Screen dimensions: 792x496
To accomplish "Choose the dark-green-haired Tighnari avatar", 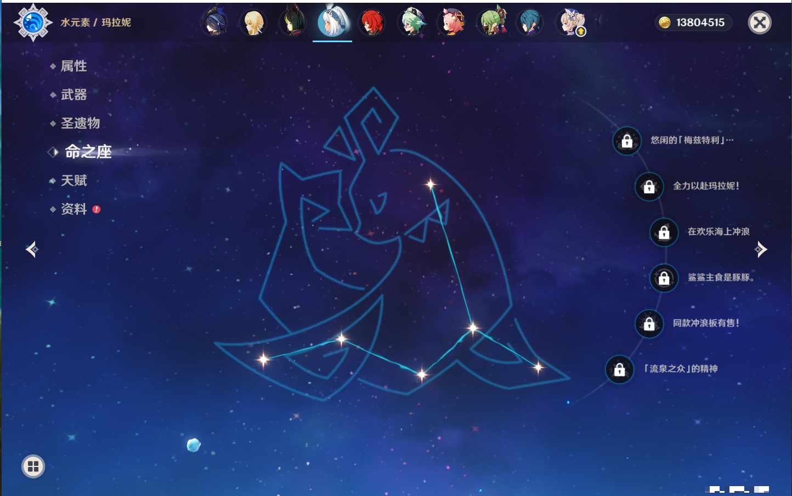I will [x=293, y=22].
